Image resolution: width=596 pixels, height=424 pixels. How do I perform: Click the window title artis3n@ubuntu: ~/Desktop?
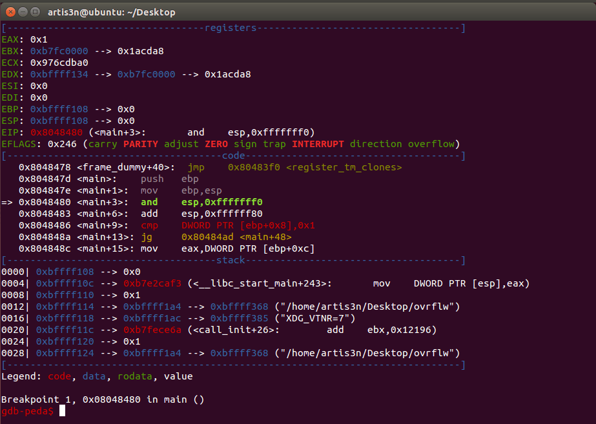[111, 12]
